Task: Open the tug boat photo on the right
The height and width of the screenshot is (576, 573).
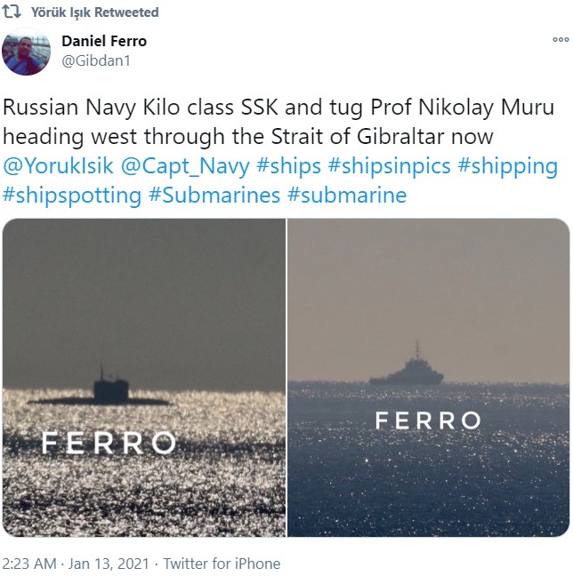Action: tap(429, 378)
